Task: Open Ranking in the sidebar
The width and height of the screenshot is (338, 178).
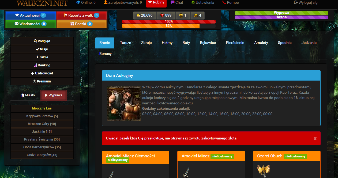Action: point(42,65)
